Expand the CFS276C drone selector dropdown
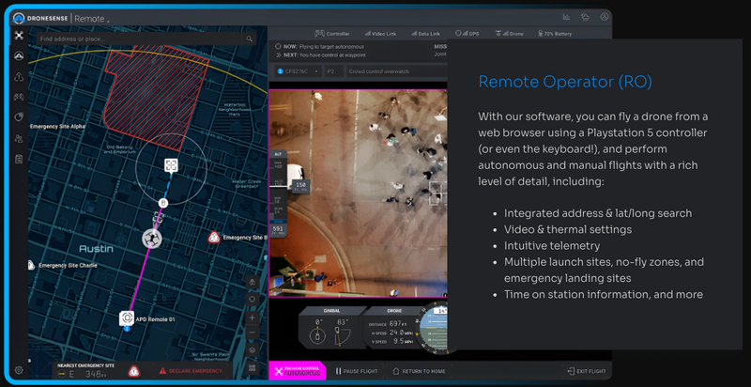Screen dimensions: 751x387 298,71
